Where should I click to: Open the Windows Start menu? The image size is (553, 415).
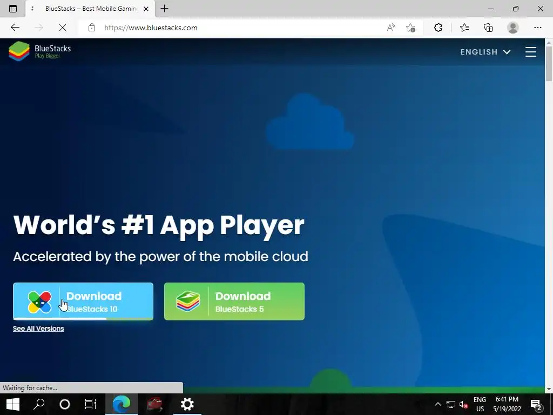(x=13, y=404)
